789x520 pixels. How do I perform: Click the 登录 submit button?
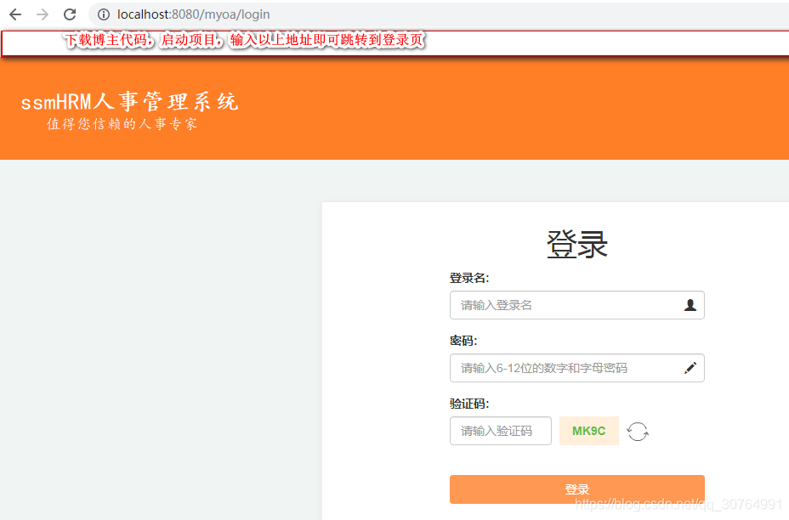point(576,489)
